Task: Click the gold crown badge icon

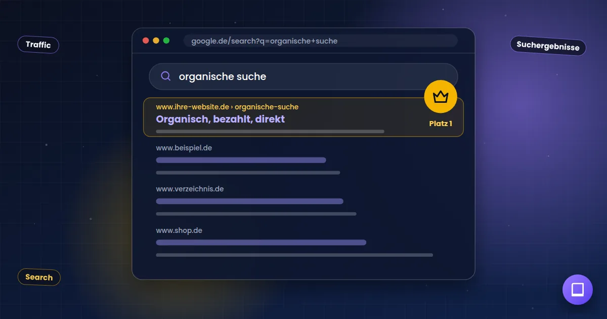Action: click(x=441, y=96)
